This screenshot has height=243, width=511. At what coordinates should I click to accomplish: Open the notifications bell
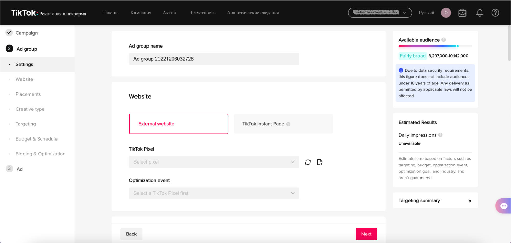click(480, 13)
